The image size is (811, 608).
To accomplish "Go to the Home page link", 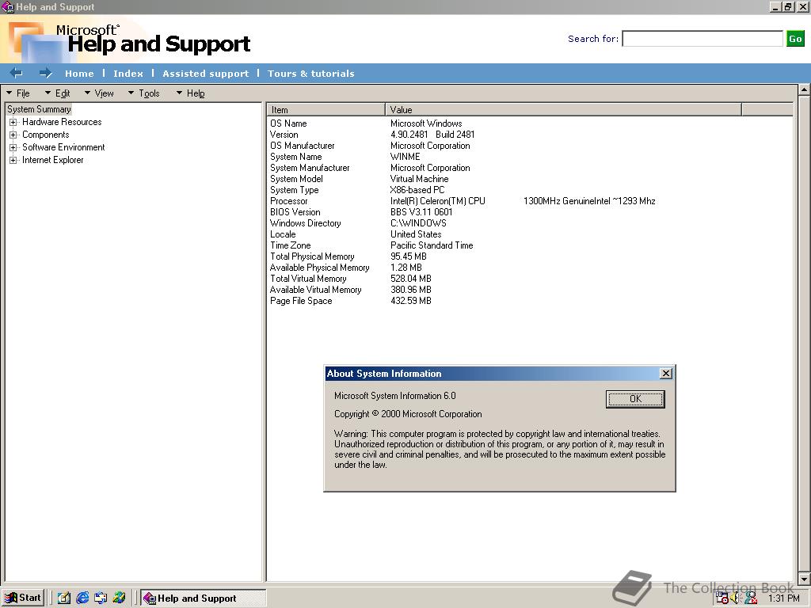I will point(79,74).
